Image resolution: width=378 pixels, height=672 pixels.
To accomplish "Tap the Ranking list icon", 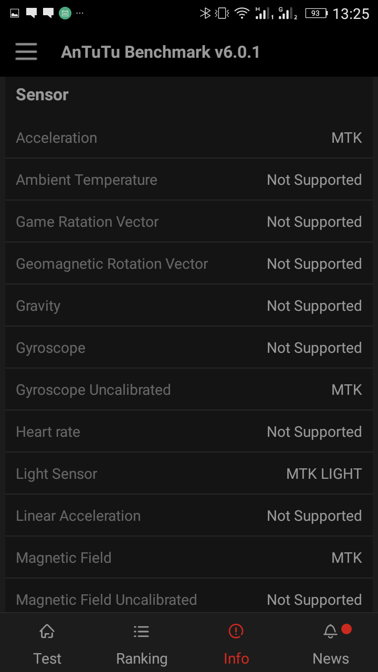I will point(141,631).
